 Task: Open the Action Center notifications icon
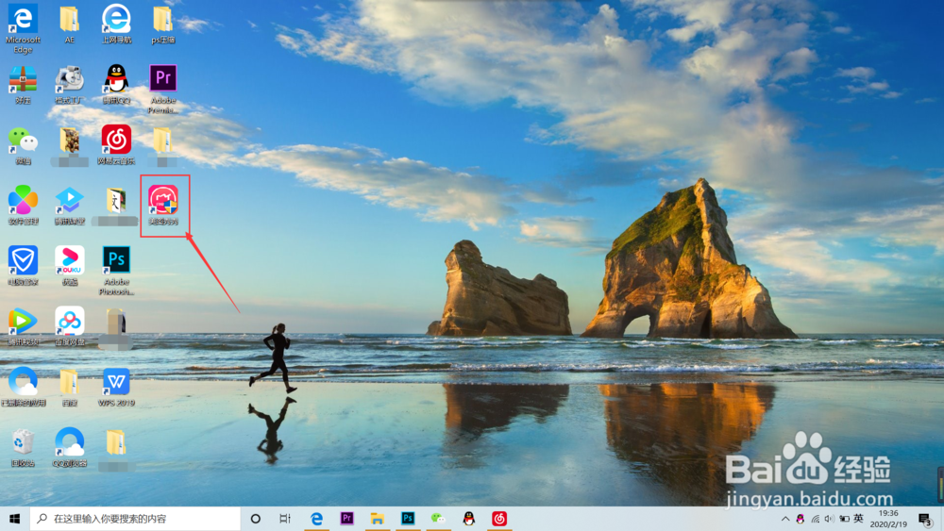(x=925, y=519)
